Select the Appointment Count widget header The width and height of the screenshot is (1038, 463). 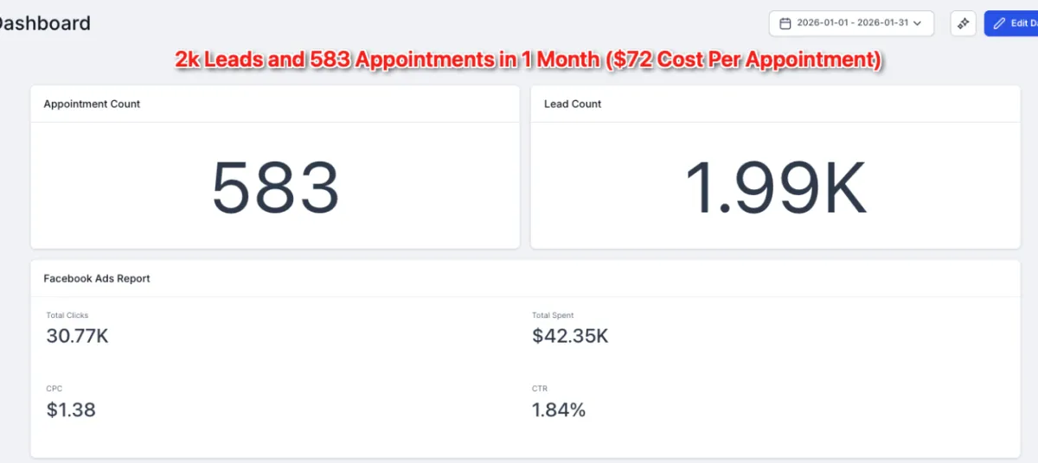click(x=92, y=104)
